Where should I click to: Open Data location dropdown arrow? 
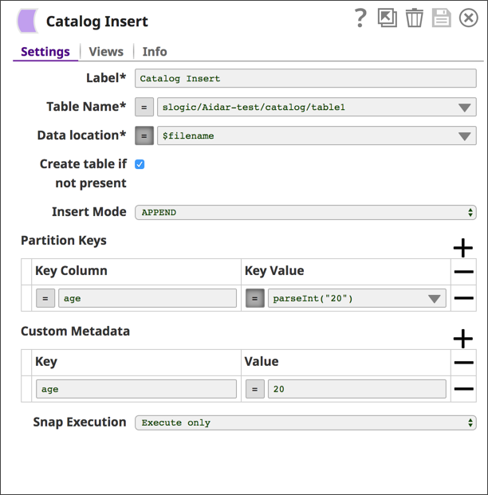(465, 136)
